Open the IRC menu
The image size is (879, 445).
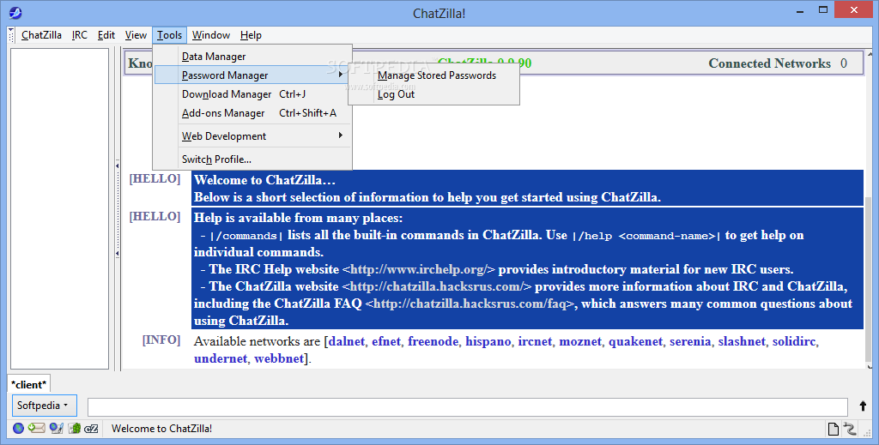click(80, 35)
